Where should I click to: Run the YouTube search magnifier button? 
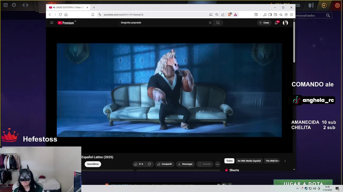click(x=218, y=23)
